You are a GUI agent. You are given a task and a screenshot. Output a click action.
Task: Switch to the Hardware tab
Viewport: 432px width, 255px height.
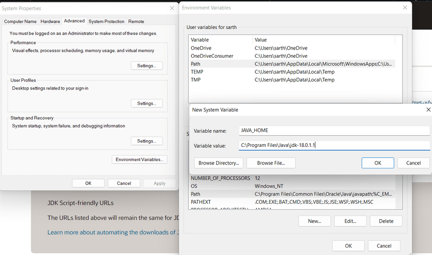tap(50, 21)
